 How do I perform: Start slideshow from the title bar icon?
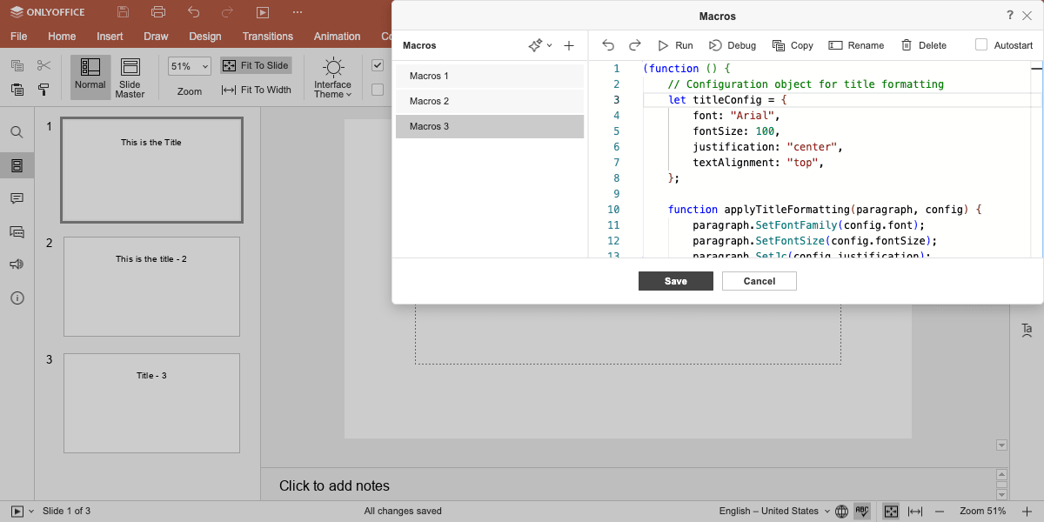point(263,12)
